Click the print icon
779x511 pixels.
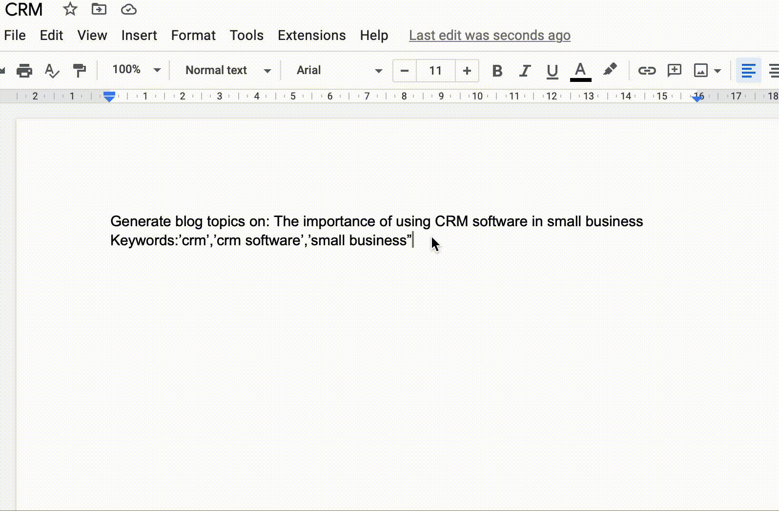pos(24,71)
